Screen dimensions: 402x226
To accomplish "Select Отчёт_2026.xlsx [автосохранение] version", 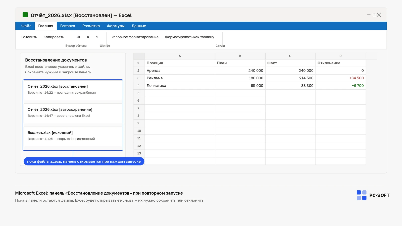I will point(73,113).
